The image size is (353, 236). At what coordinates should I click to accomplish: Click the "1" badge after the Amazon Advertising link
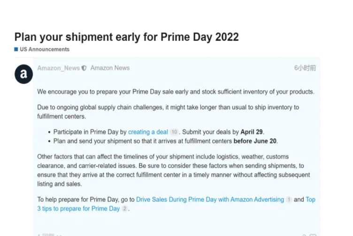(x=289, y=199)
